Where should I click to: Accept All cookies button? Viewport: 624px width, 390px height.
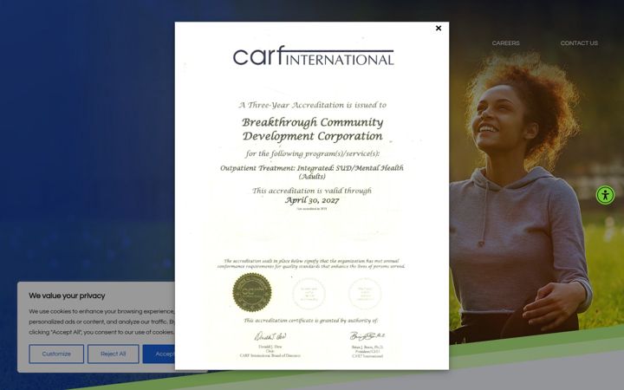click(159, 354)
